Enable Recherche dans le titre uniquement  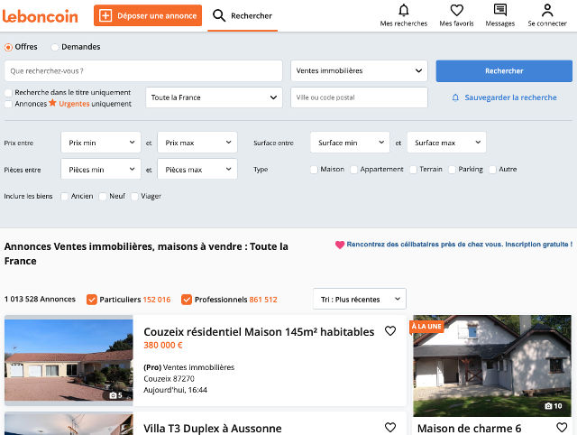click(8, 92)
